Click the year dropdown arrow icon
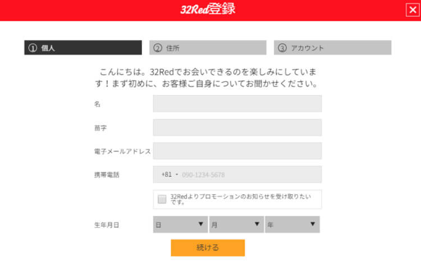The width and height of the screenshot is (421, 261). (x=313, y=224)
